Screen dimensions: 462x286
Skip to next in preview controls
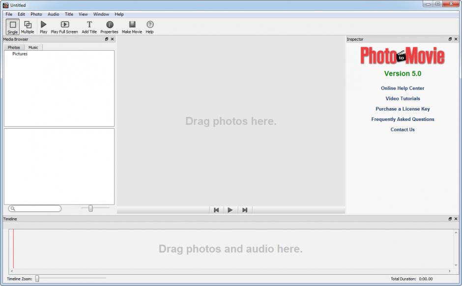pyautogui.click(x=245, y=210)
